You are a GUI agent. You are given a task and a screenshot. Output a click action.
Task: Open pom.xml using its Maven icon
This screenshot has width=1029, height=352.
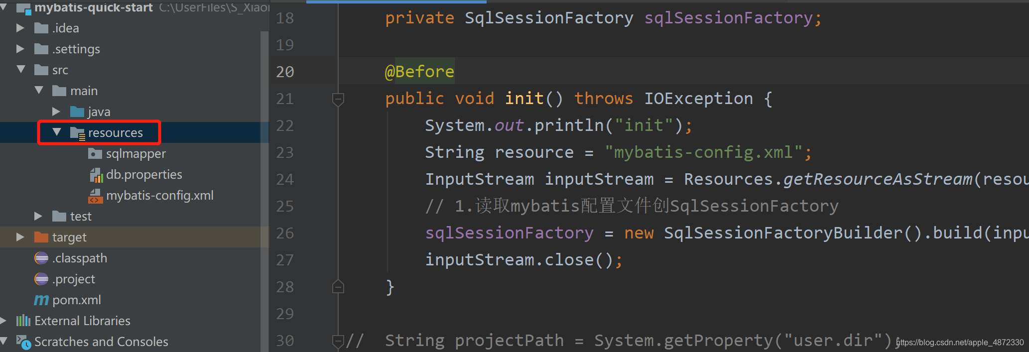(x=41, y=300)
